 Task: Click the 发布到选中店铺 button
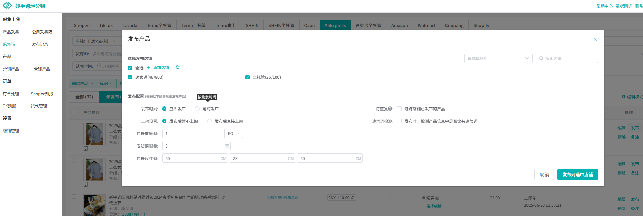[x=578, y=175]
